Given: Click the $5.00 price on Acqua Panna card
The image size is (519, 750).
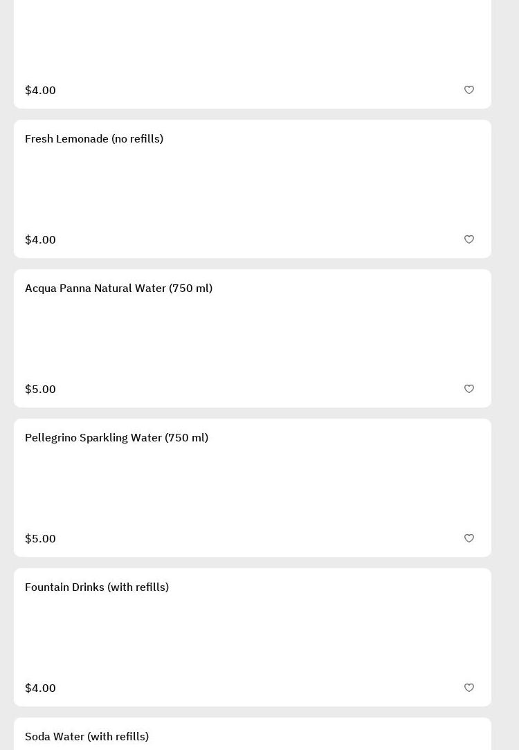Looking at the screenshot, I should (40, 390).
